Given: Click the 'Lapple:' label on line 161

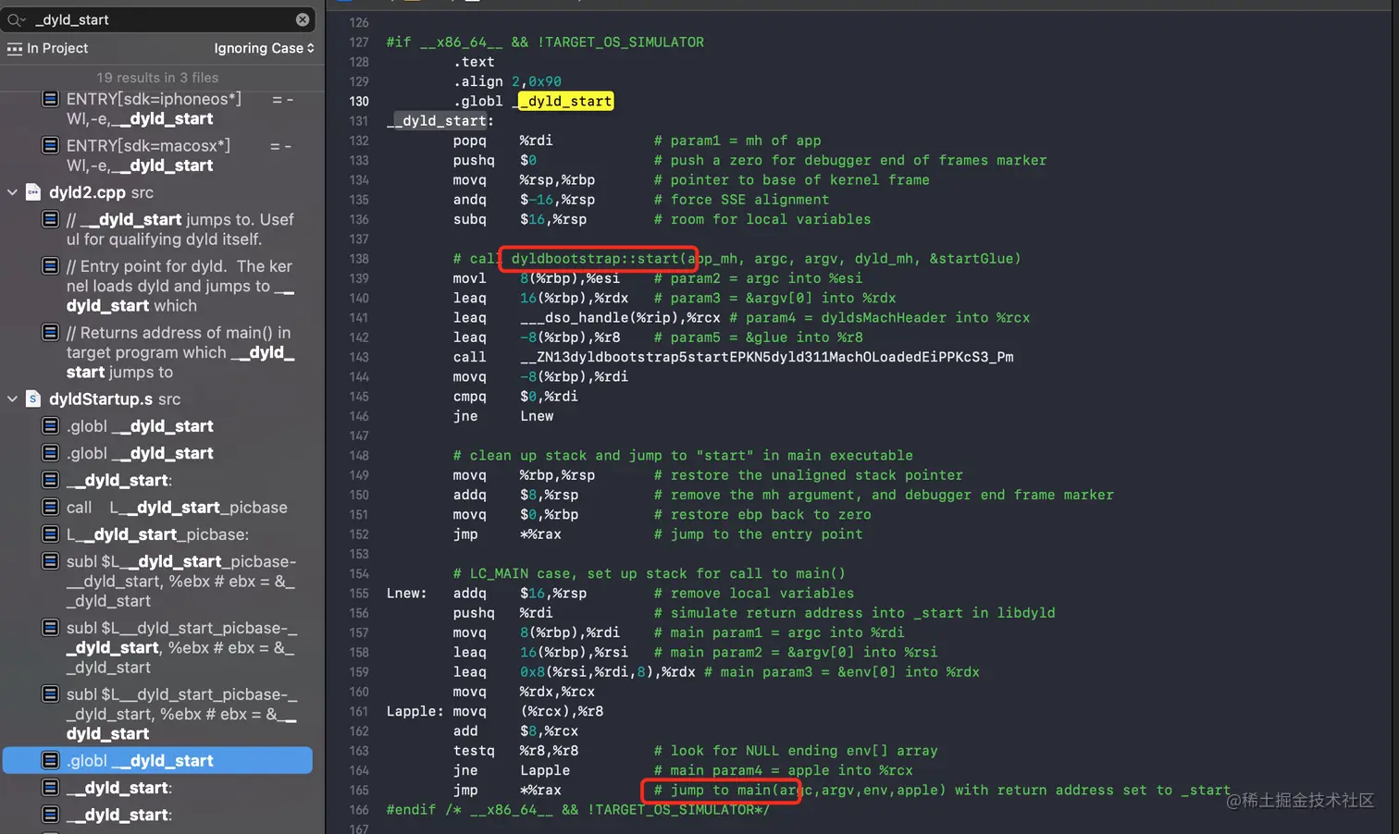Looking at the screenshot, I should (415, 711).
